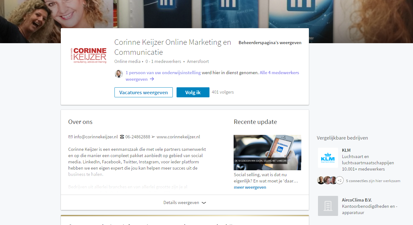Click the info@corinnekeijzer.nl email text
Image resolution: width=413 pixels, height=225 pixels.
(x=96, y=137)
